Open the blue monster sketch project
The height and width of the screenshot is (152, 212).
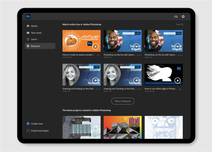(x=164, y=127)
